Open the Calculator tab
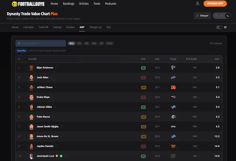 click(x=29, y=27)
